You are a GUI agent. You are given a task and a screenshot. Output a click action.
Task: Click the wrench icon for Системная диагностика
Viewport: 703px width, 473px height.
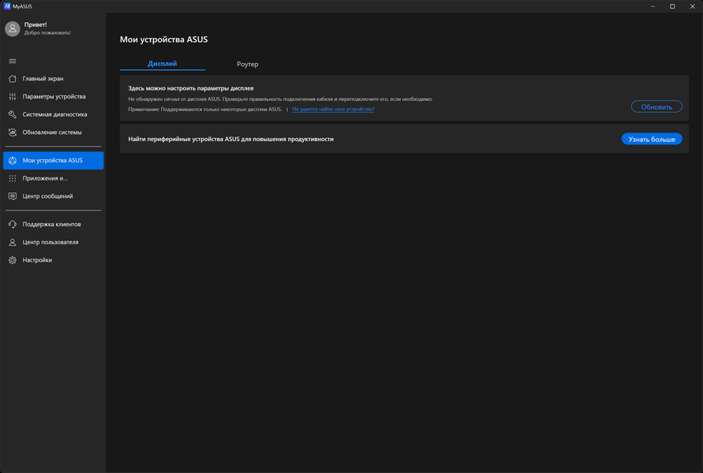coord(13,114)
